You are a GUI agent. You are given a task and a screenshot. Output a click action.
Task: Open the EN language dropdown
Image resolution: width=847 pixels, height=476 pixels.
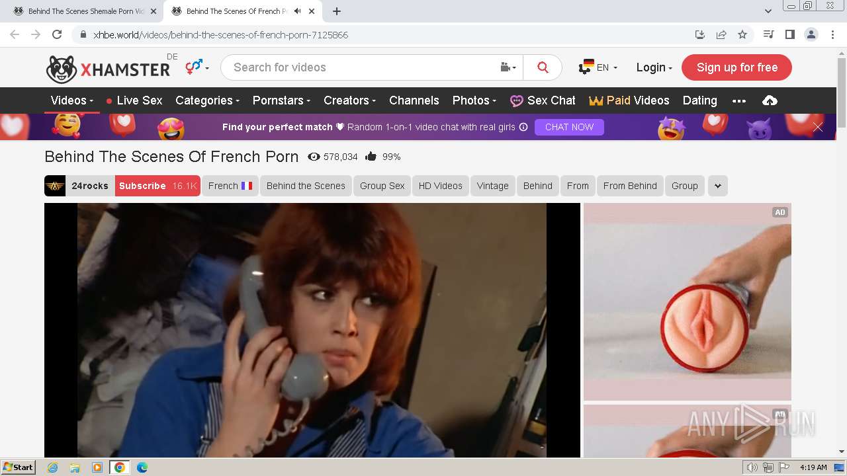coord(598,67)
